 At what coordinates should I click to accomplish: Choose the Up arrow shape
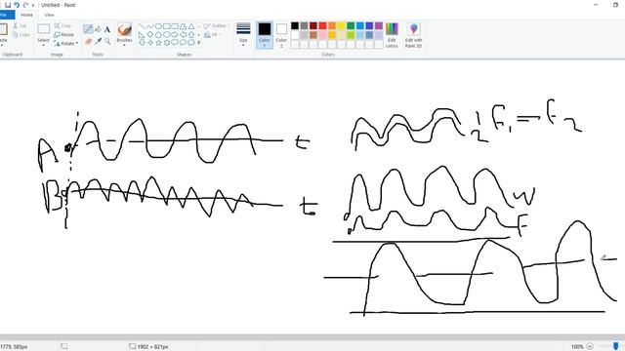191,35
